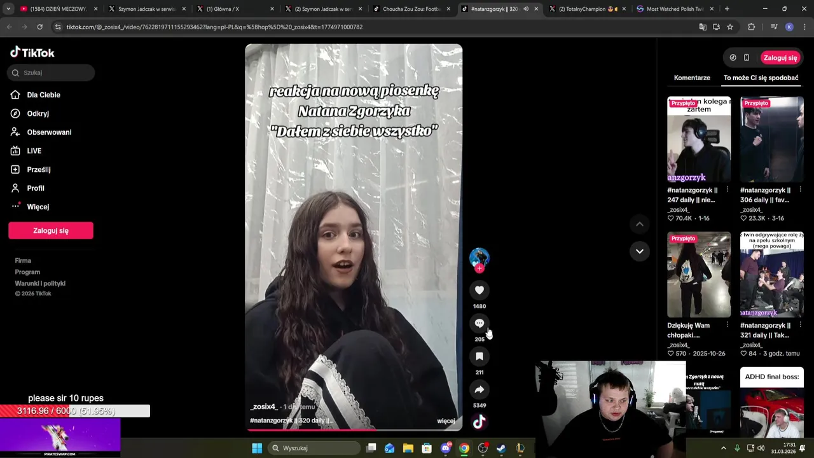This screenshot has width=814, height=458.
Task: Open Warunki i polityki footer link
Action: pyautogui.click(x=40, y=284)
